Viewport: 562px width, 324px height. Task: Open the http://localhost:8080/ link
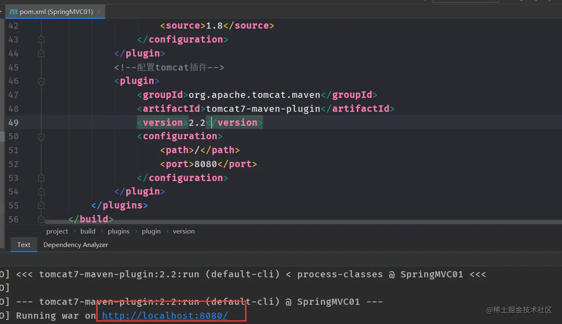pos(165,315)
